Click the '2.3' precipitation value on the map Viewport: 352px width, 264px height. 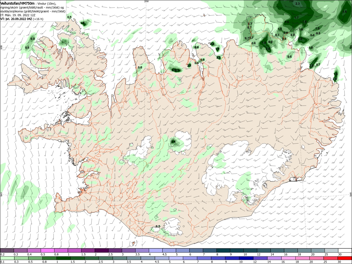pos(297,4)
